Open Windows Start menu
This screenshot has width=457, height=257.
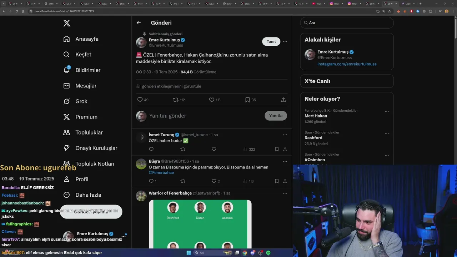[189, 253]
